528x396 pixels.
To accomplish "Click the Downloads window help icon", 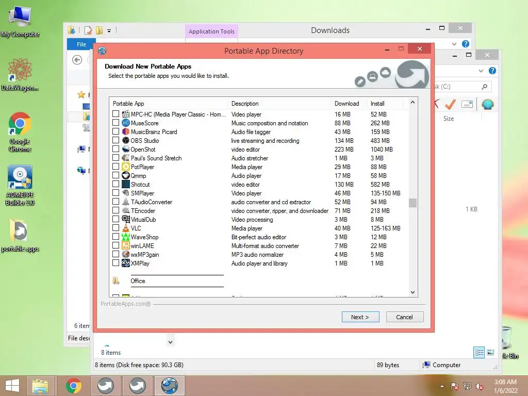I will 466,44.
